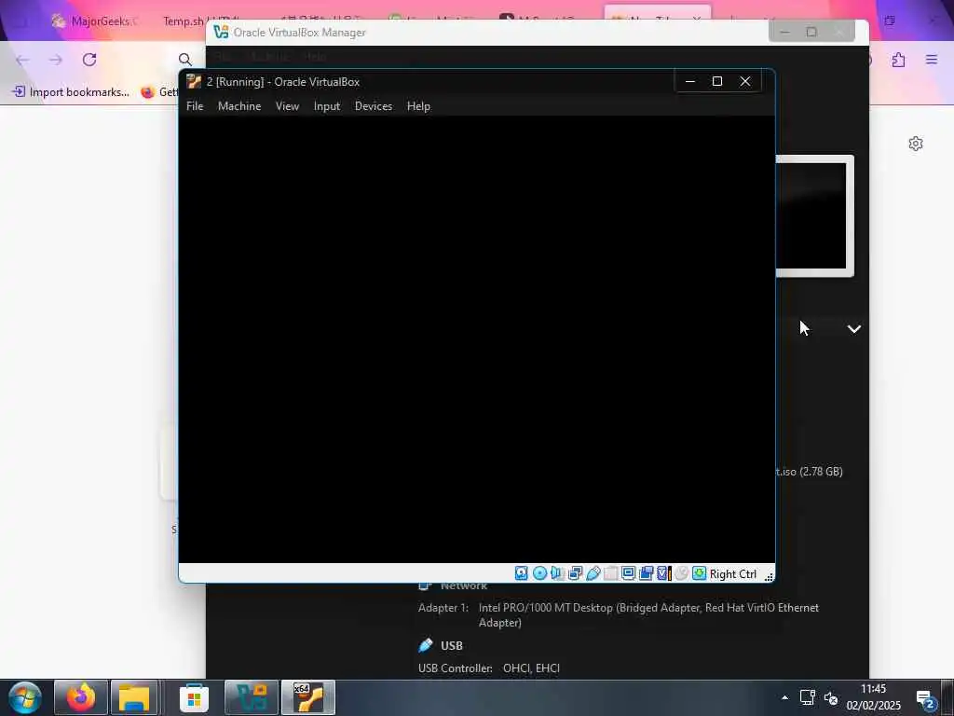Show hidden tray icons arrow

[784, 697]
